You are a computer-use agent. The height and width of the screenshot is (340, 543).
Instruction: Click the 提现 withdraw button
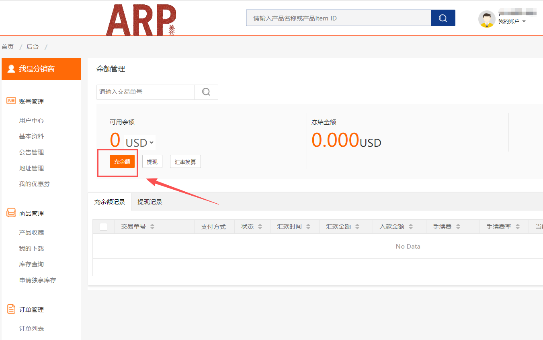[x=152, y=162]
